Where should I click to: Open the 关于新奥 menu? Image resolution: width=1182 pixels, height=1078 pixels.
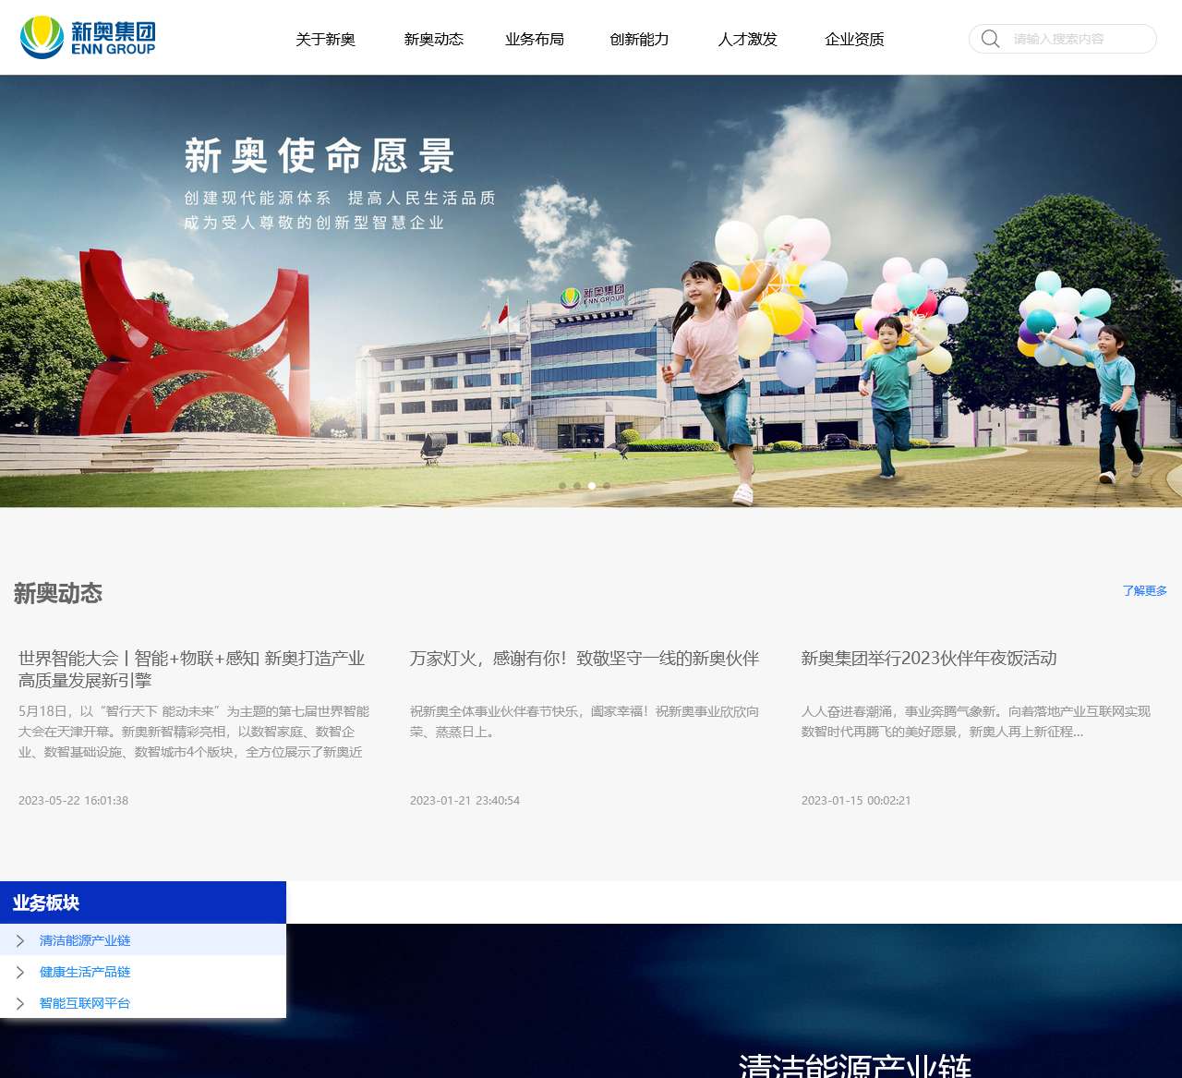(325, 39)
